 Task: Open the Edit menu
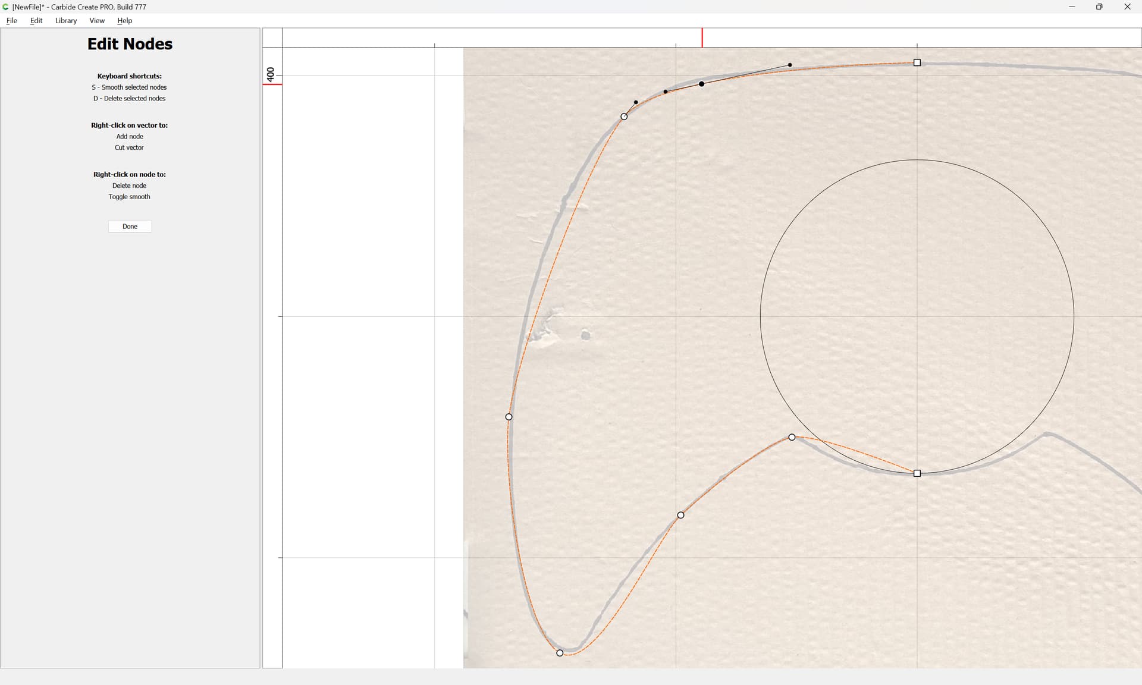[x=36, y=20]
